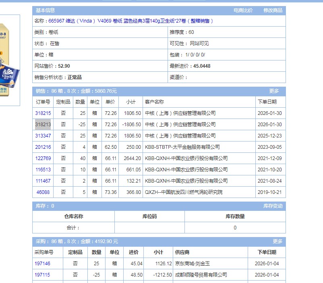
Task: View sales order 313347 details
Action: (x=43, y=136)
